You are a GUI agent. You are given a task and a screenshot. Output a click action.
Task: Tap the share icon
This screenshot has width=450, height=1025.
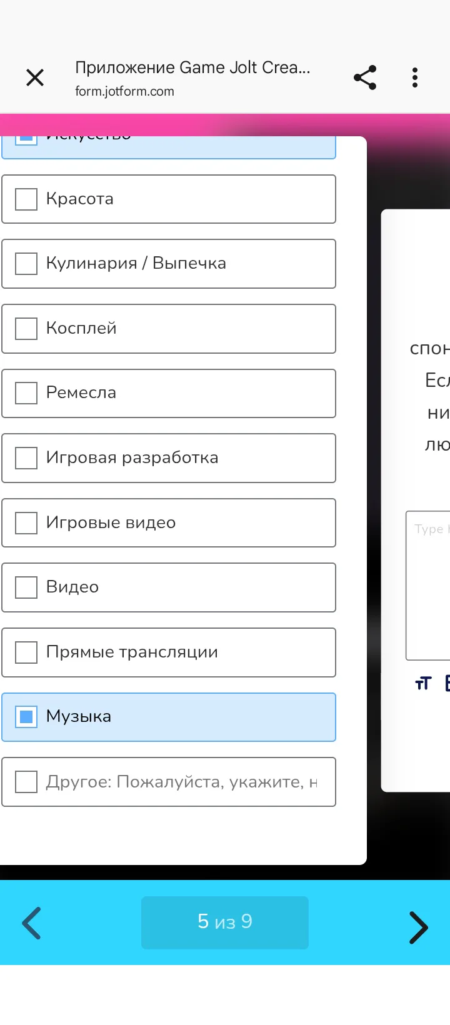365,77
